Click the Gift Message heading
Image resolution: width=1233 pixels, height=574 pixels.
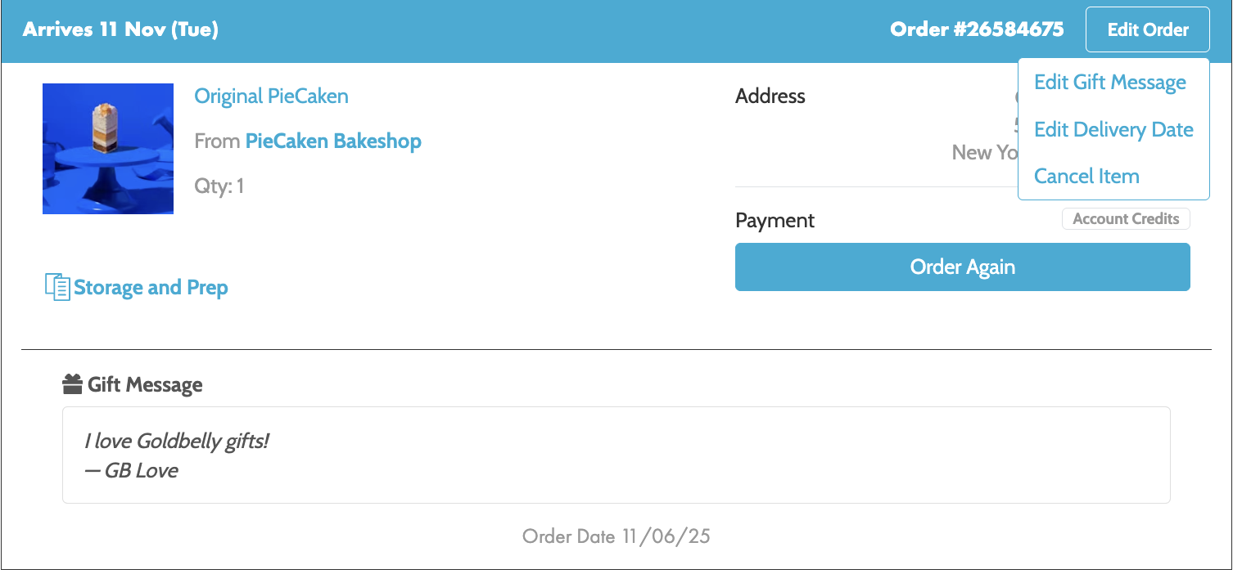point(145,385)
